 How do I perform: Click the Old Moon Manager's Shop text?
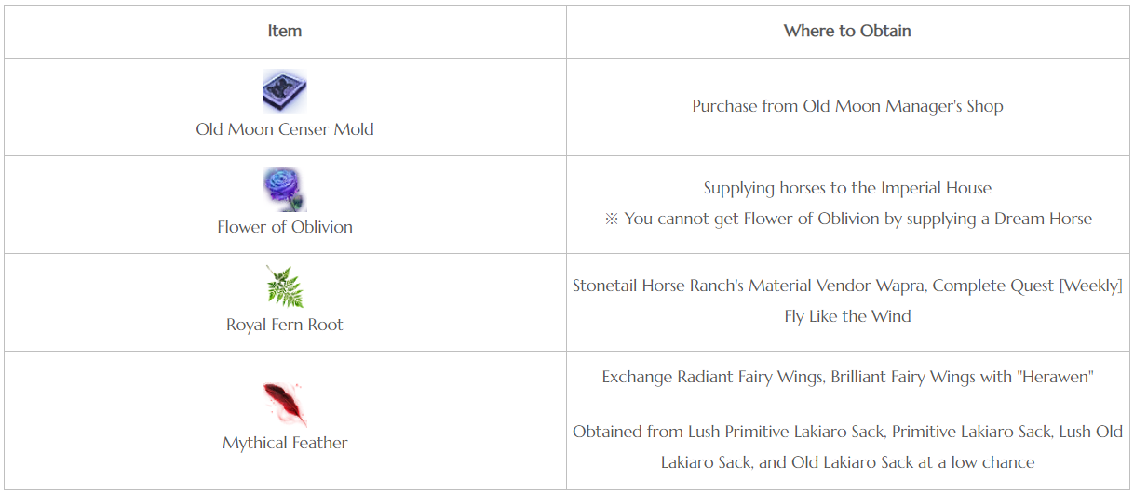point(903,106)
